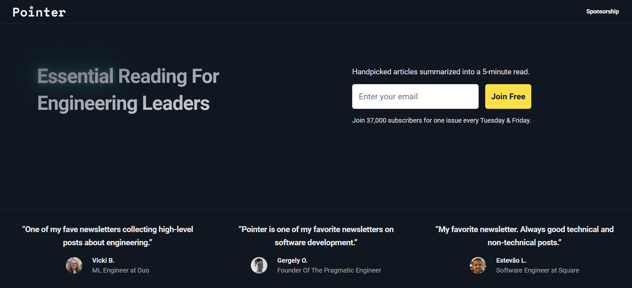Click the Join 37,000 subscribers text

point(441,120)
